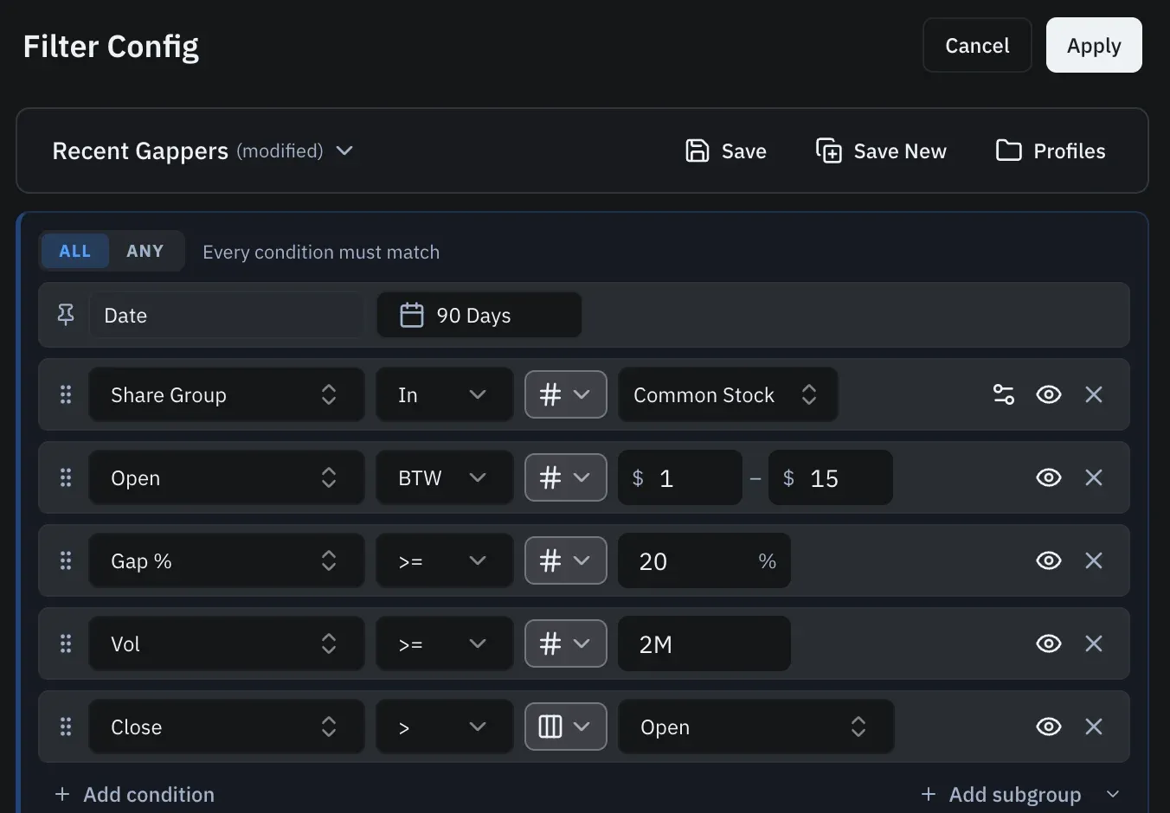Open the Share Group field selector
Viewport: 1170px width, 813px height.
click(226, 394)
